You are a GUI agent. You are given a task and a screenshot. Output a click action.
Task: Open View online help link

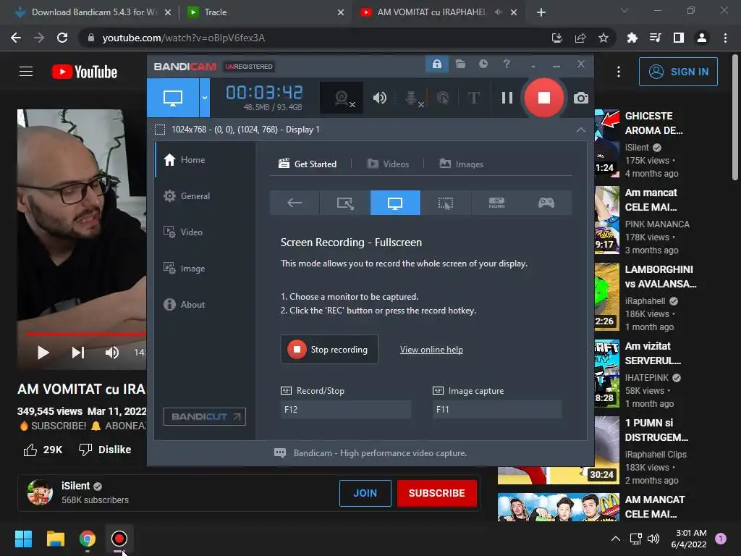[431, 350]
